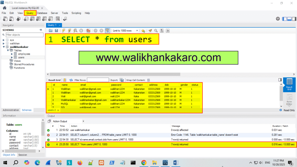Open a new SQL query tab icon
This screenshot has height=167, width=297.
(x=5, y=19)
